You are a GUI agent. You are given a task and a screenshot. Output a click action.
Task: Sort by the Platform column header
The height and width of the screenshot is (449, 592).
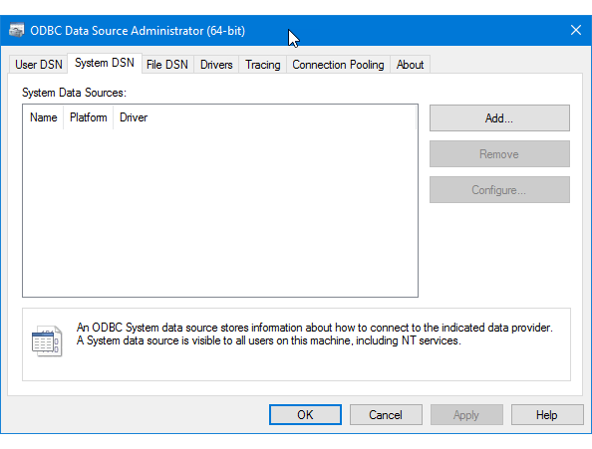(x=89, y=117)
